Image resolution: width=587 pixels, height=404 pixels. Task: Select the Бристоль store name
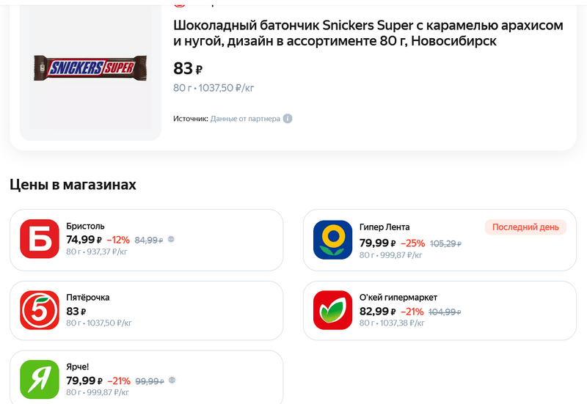click(85, 227)
